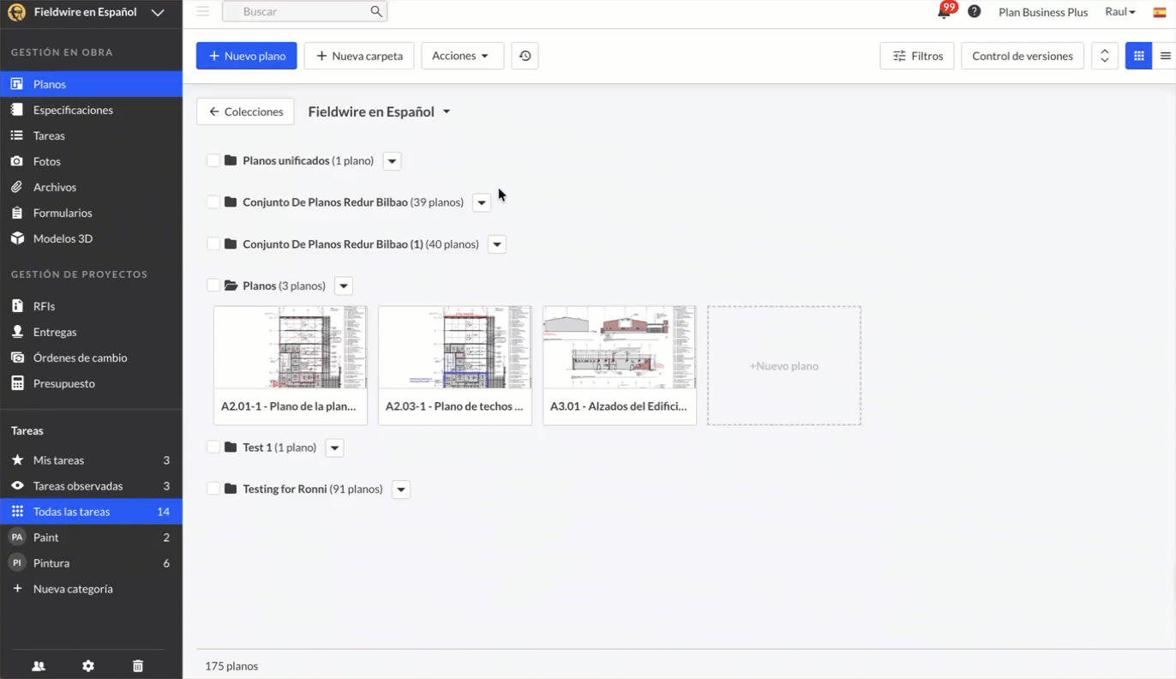Screen dimensions: 1176x679
Task: Open Test 1 folder dropdown arrow
Action: click(334, 448)
